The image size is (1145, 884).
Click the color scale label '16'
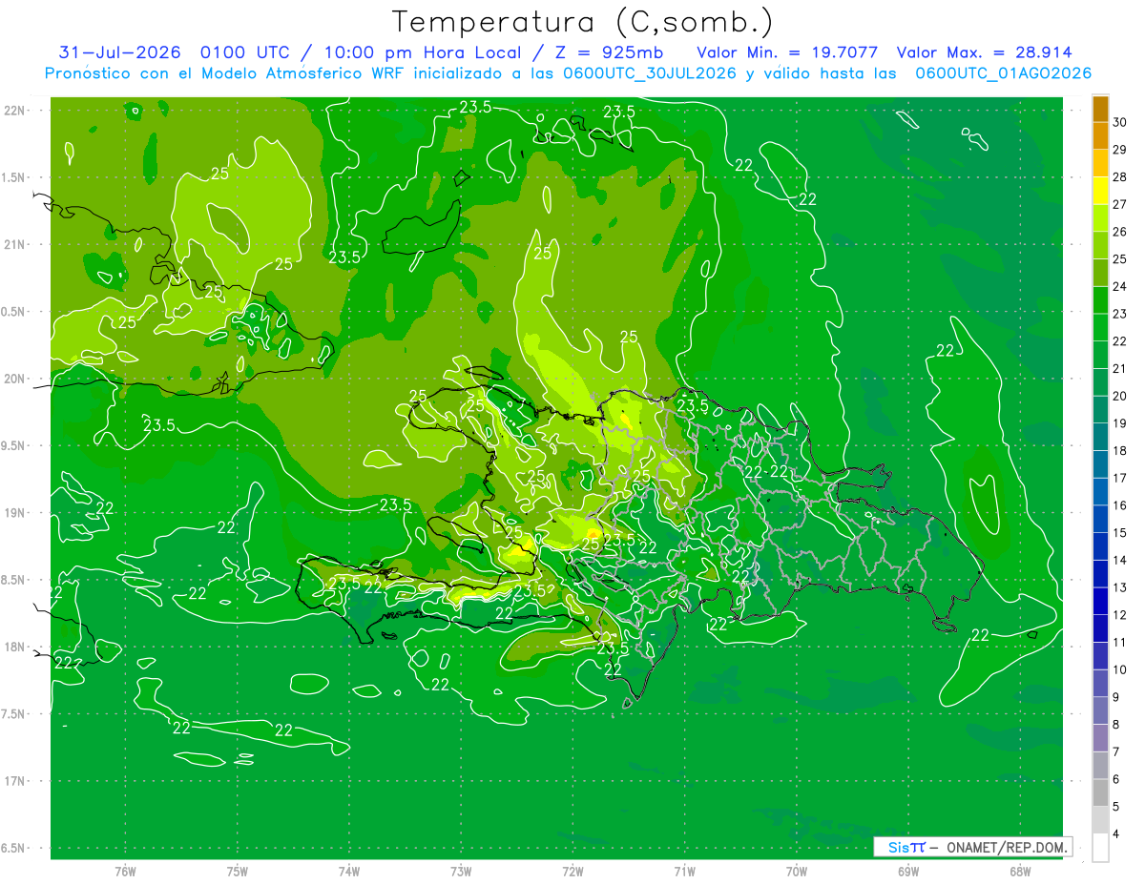pyautogui.click(x=1120, y=505)
